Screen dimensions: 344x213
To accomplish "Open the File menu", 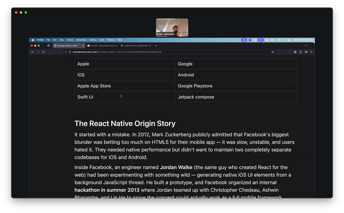I will pyautogui.click(x=48, y=40).
